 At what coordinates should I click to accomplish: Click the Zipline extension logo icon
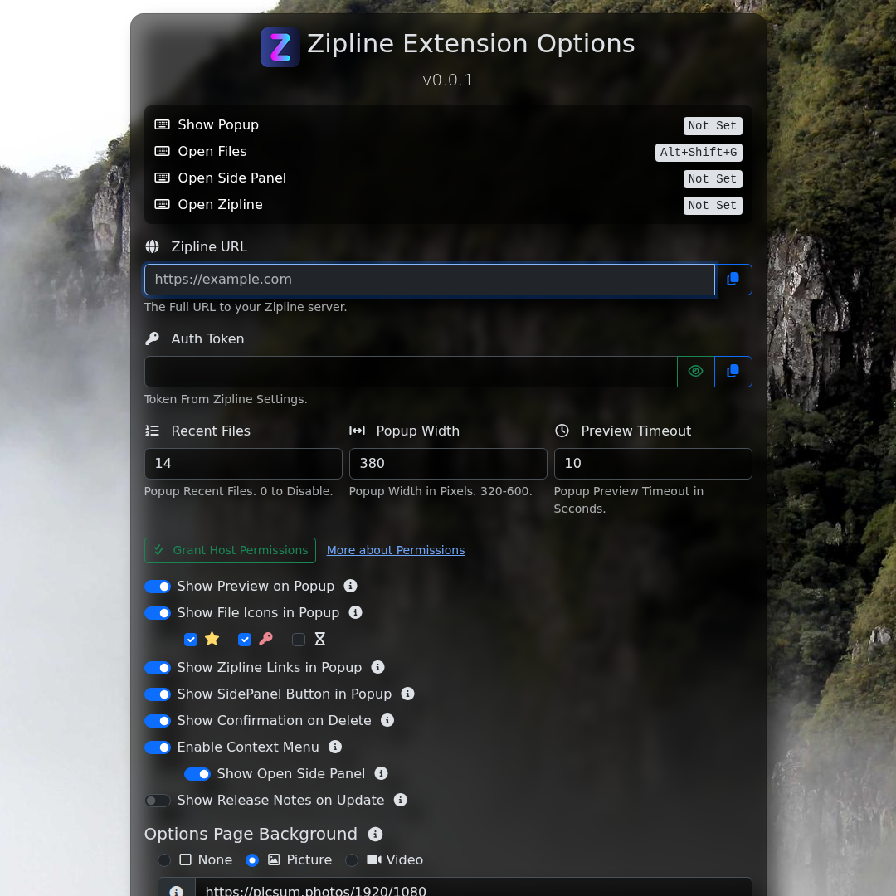pyautogui.click(x=280, y=46)
